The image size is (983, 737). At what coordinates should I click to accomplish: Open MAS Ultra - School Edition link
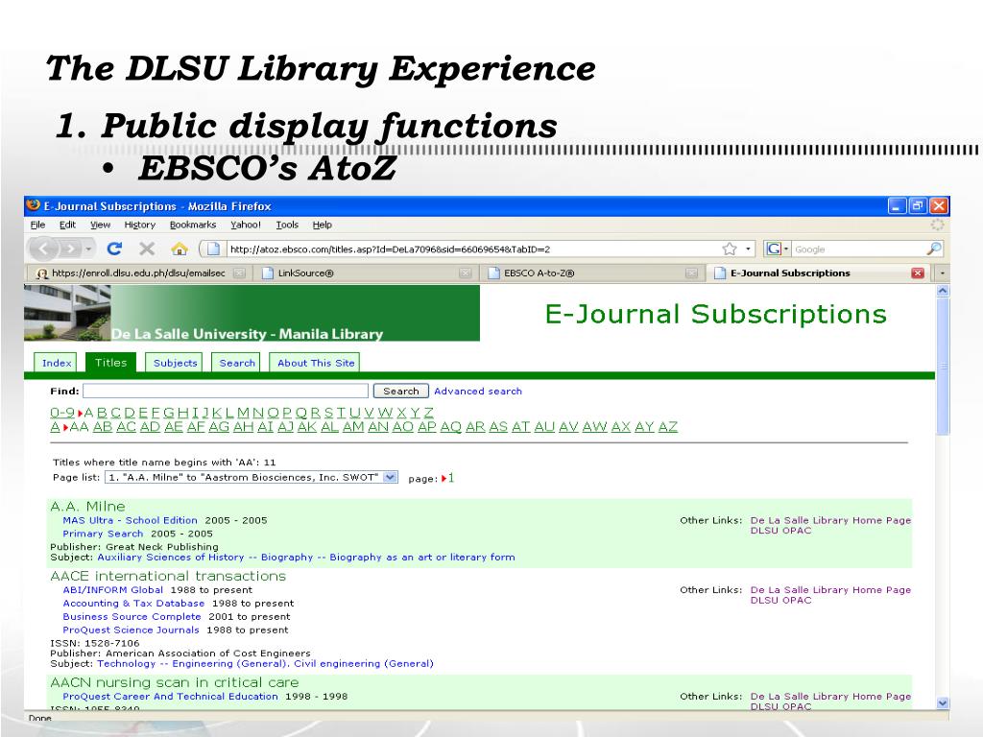point(130,520)
